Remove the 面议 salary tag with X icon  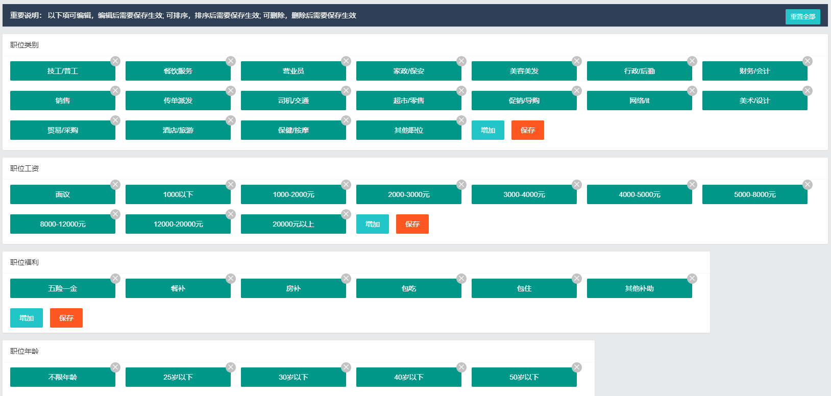[115, 185]
